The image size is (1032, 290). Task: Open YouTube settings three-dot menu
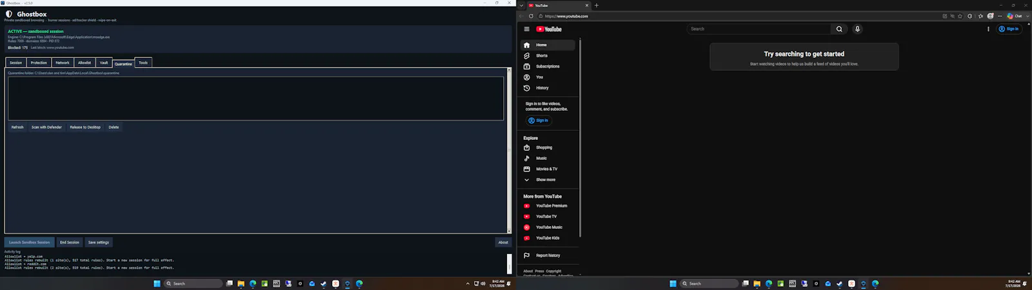pos(988,29)
